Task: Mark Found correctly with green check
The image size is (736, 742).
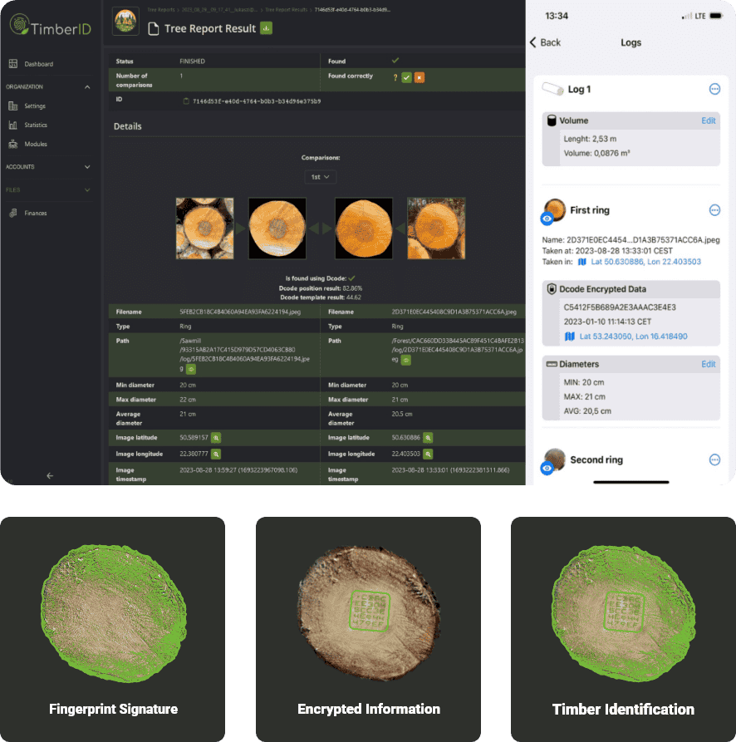Action: 406,77
